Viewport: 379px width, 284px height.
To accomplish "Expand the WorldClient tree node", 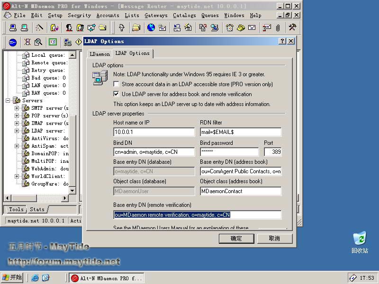I will (x=17, y=177).
